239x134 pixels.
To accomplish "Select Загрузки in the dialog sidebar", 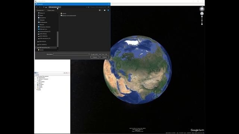I will click(41, 20).
